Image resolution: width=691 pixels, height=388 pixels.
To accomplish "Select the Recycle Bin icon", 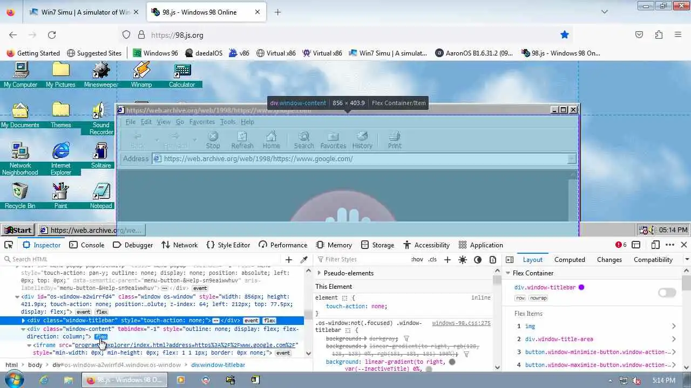I will coord(21,196).
